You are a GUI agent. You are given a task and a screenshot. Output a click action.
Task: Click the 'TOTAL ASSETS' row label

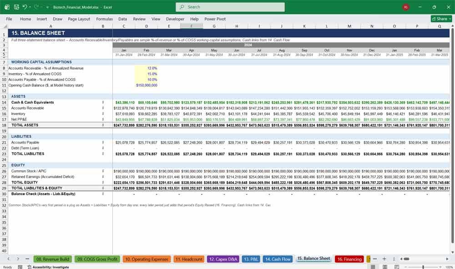(x=25, y=125)
